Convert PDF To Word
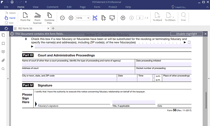210x126 pixels. pyautogui.click(x=157, y=17)
